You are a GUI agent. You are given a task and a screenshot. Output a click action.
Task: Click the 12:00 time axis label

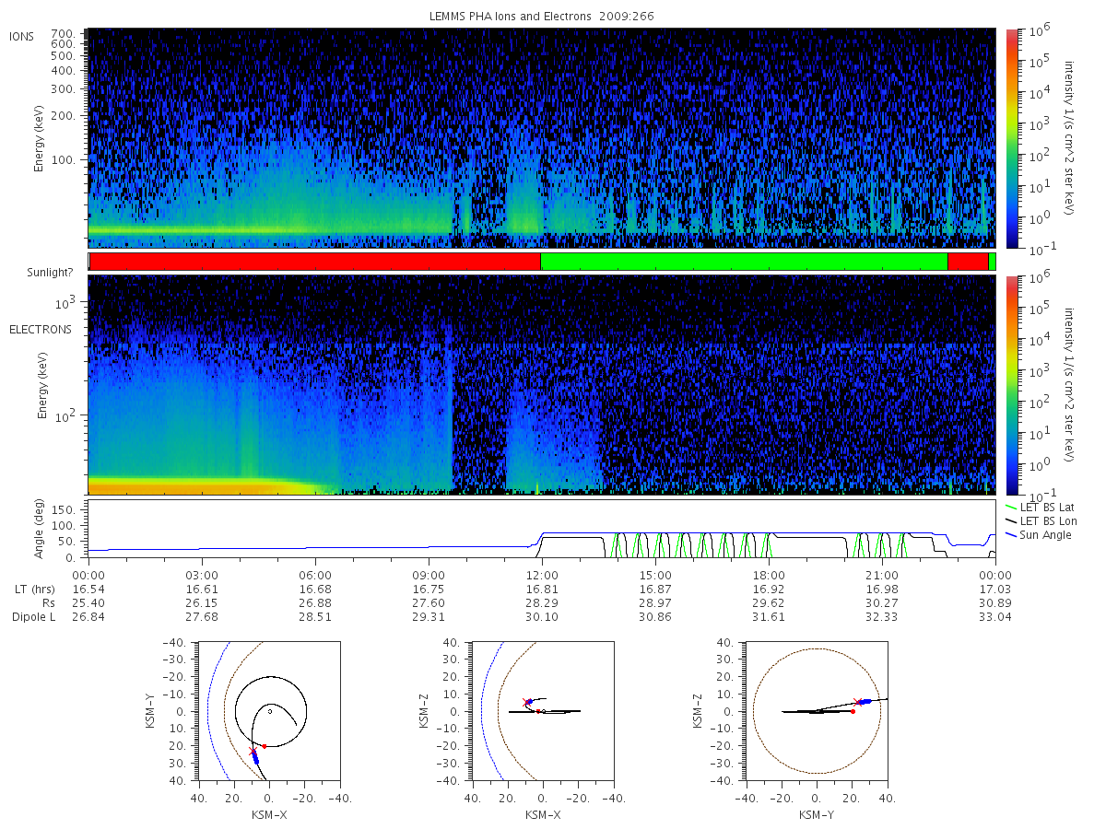pyautogui.click(x=542, y=572)
